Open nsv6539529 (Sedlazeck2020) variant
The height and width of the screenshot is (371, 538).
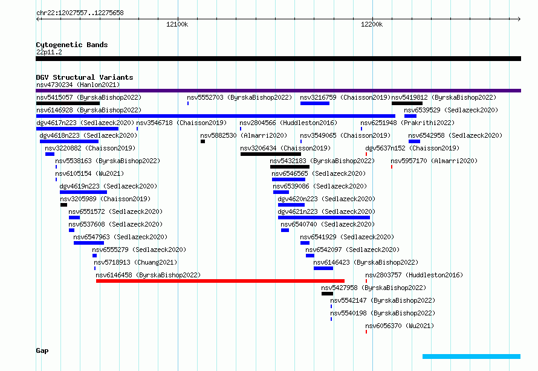click(x=451, y=110)
